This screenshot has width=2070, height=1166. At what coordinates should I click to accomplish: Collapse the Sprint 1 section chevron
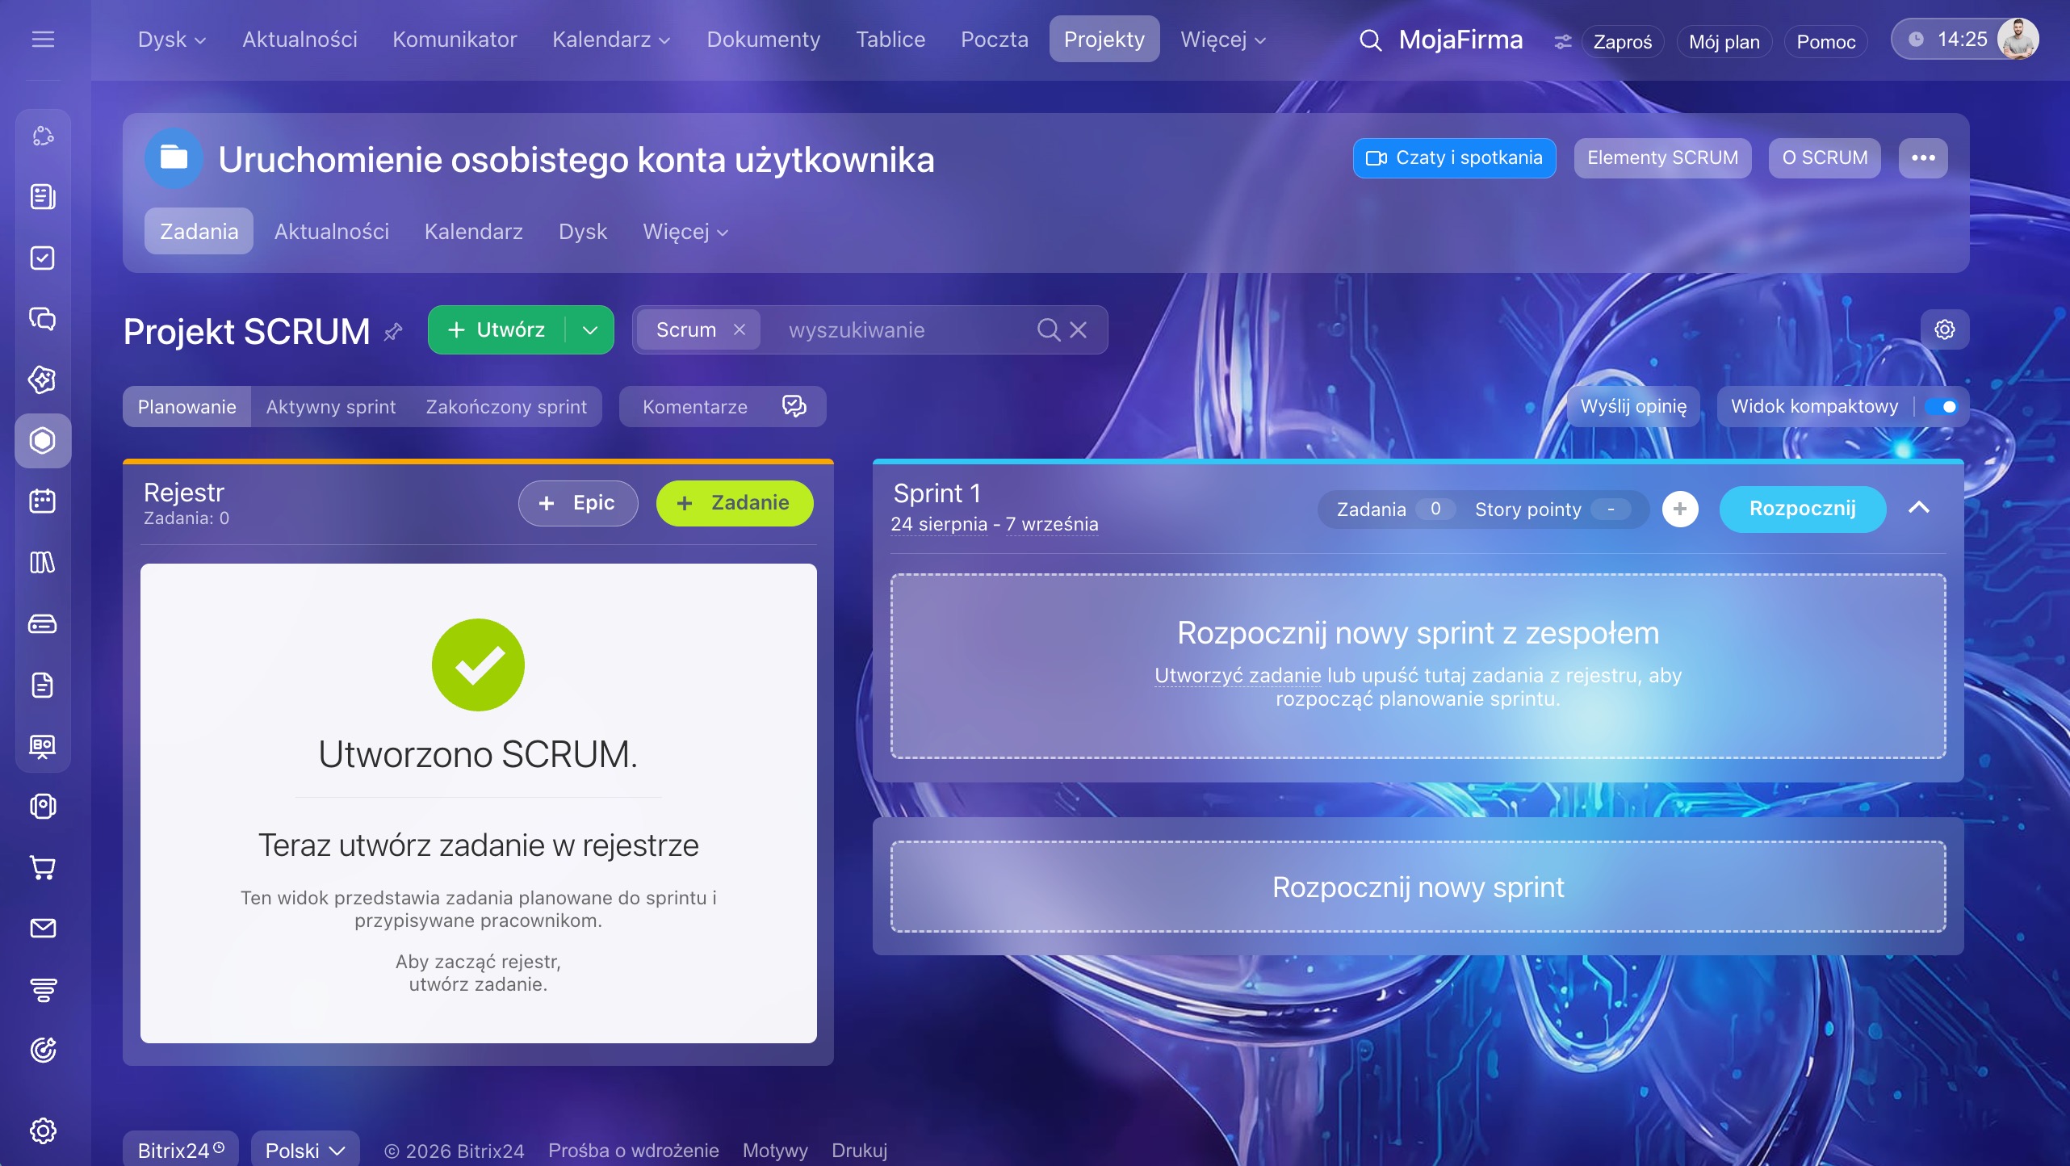pyautogui.click(x=1919, y=508)
